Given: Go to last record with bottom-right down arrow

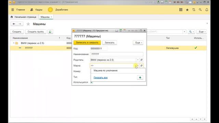Looking at the screenshot, I should pos(205,119).
